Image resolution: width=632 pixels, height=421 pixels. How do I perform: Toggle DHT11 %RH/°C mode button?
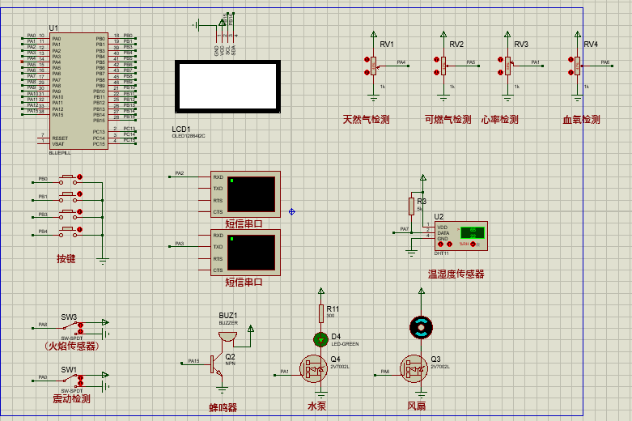coord(473,245)
